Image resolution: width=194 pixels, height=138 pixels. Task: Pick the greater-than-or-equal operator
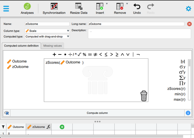pos(117,54)
